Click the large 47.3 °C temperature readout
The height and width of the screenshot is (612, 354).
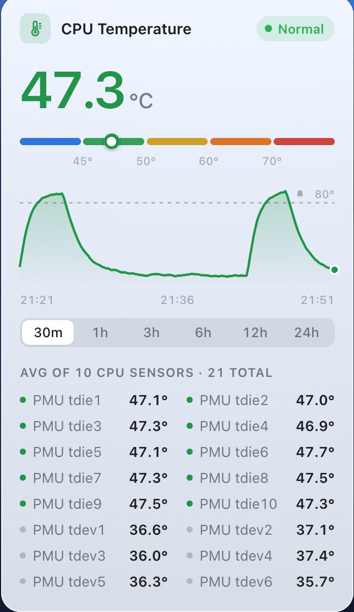86,91
